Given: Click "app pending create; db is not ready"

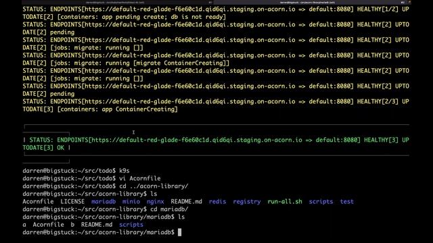Looking at the screenshot, I should [x=162, y=17].
